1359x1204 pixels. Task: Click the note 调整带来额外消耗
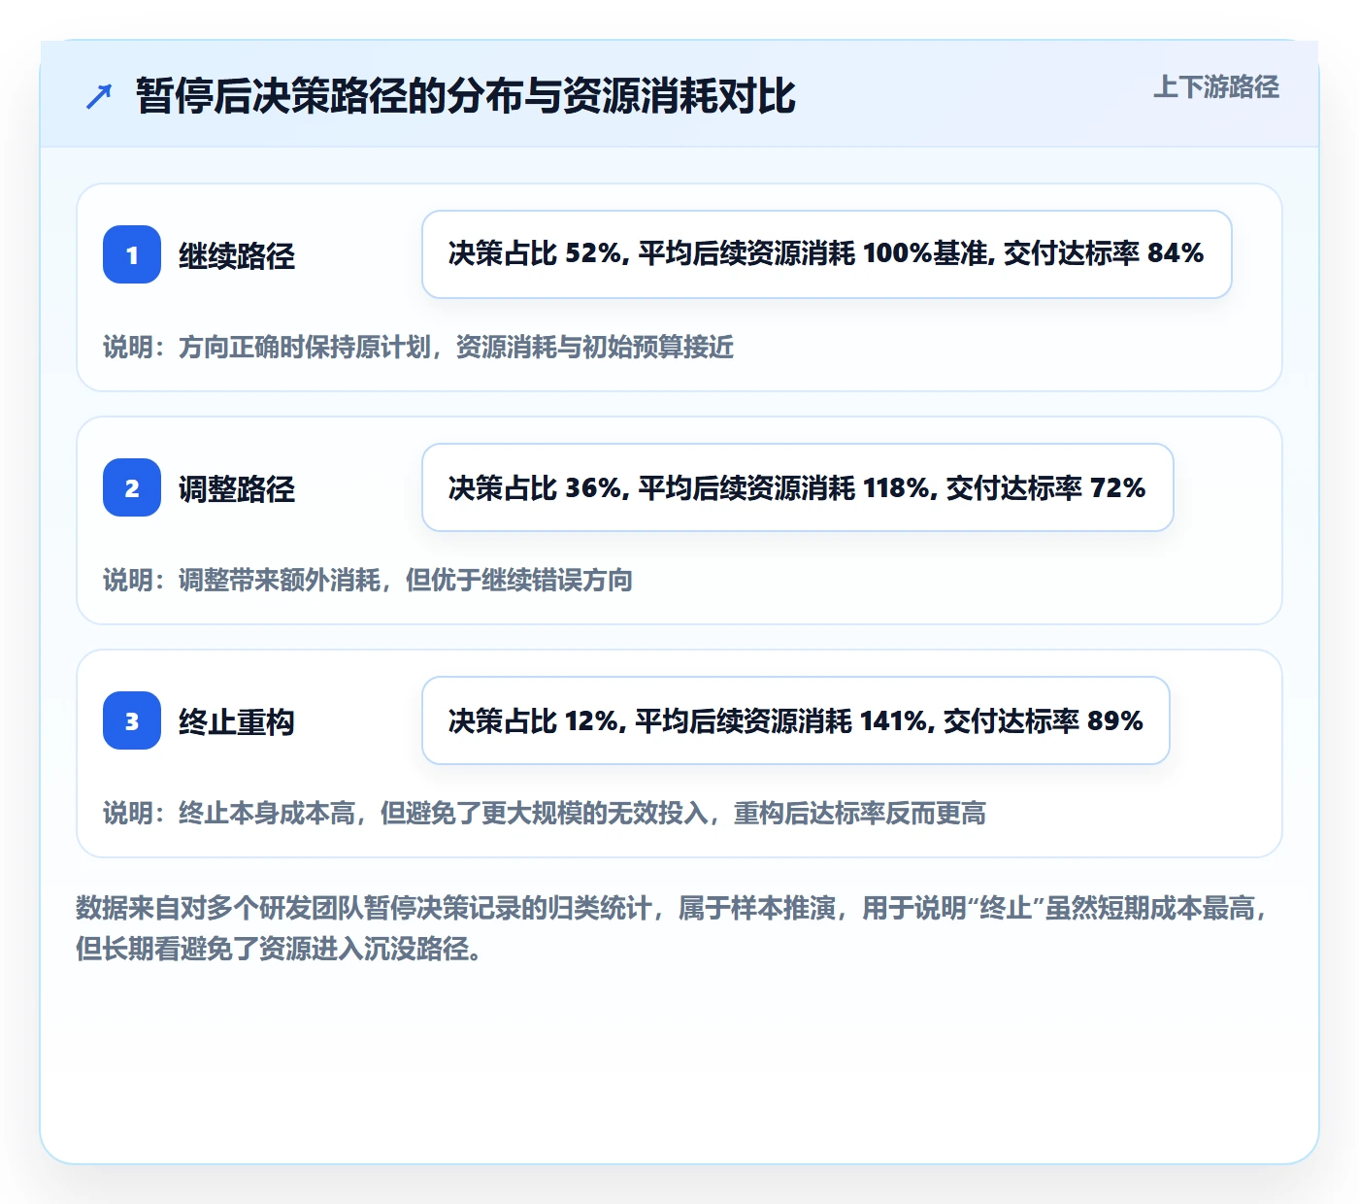pos(368,580)
